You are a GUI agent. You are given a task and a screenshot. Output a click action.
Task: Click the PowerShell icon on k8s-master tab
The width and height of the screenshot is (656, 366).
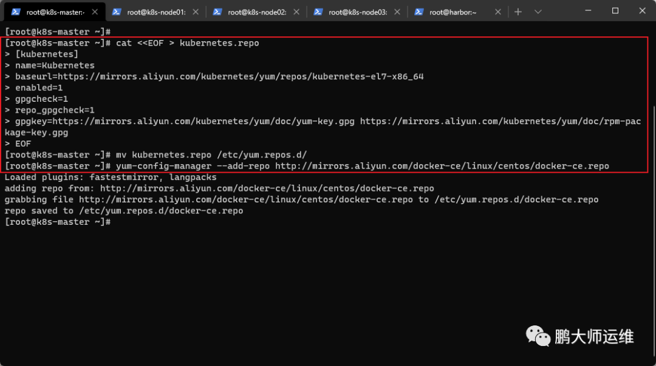pyautogui.click(x=16, y=12)
